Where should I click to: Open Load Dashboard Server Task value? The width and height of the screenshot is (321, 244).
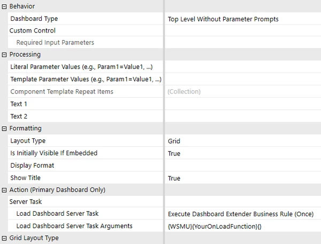tap(243, 214)
